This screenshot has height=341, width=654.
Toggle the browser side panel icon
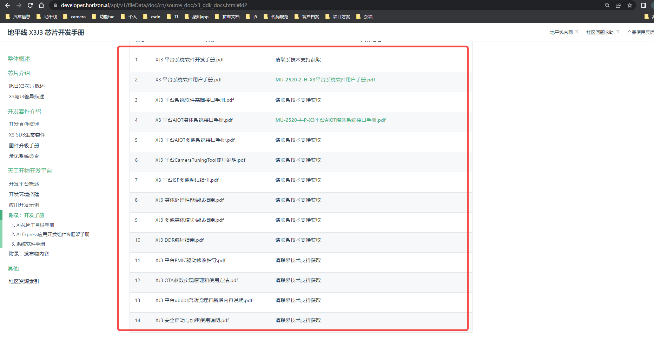tap(644, 5)
